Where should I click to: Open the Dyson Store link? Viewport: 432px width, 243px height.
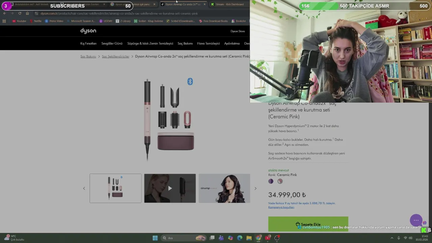[238, 31]
